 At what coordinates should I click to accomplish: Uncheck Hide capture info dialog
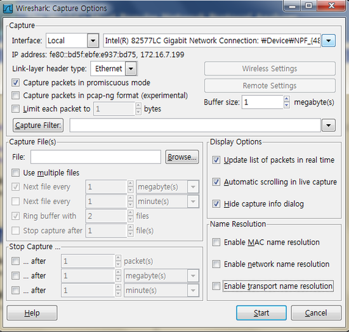point(216,204)
